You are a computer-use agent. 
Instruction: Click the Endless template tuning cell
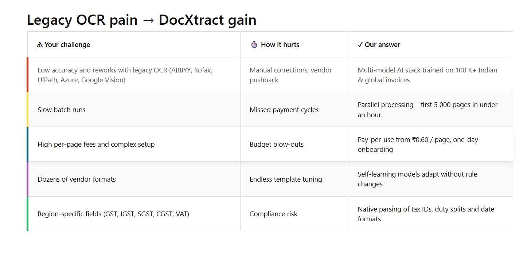286,179
